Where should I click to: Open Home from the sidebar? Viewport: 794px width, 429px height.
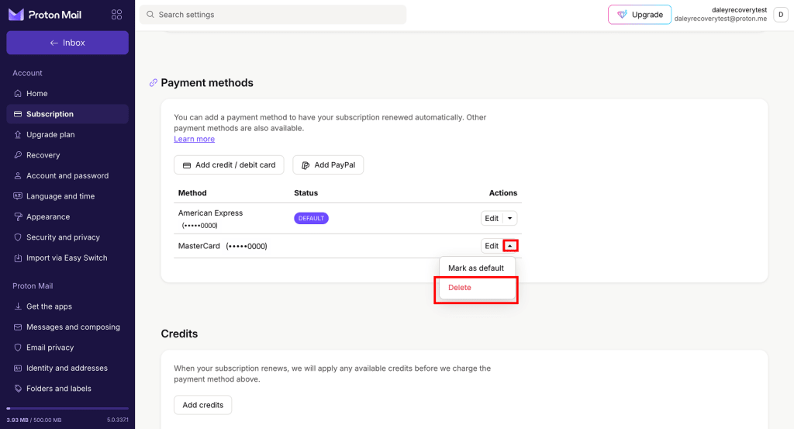[36, 93]
